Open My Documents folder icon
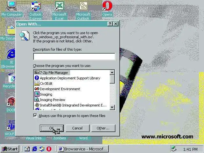 [11, 30]
